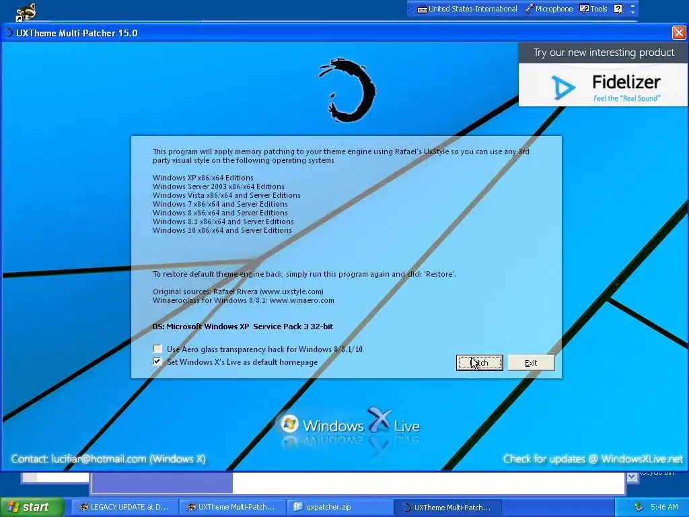Click United States-International keyboard layout

tap(467, 9)
